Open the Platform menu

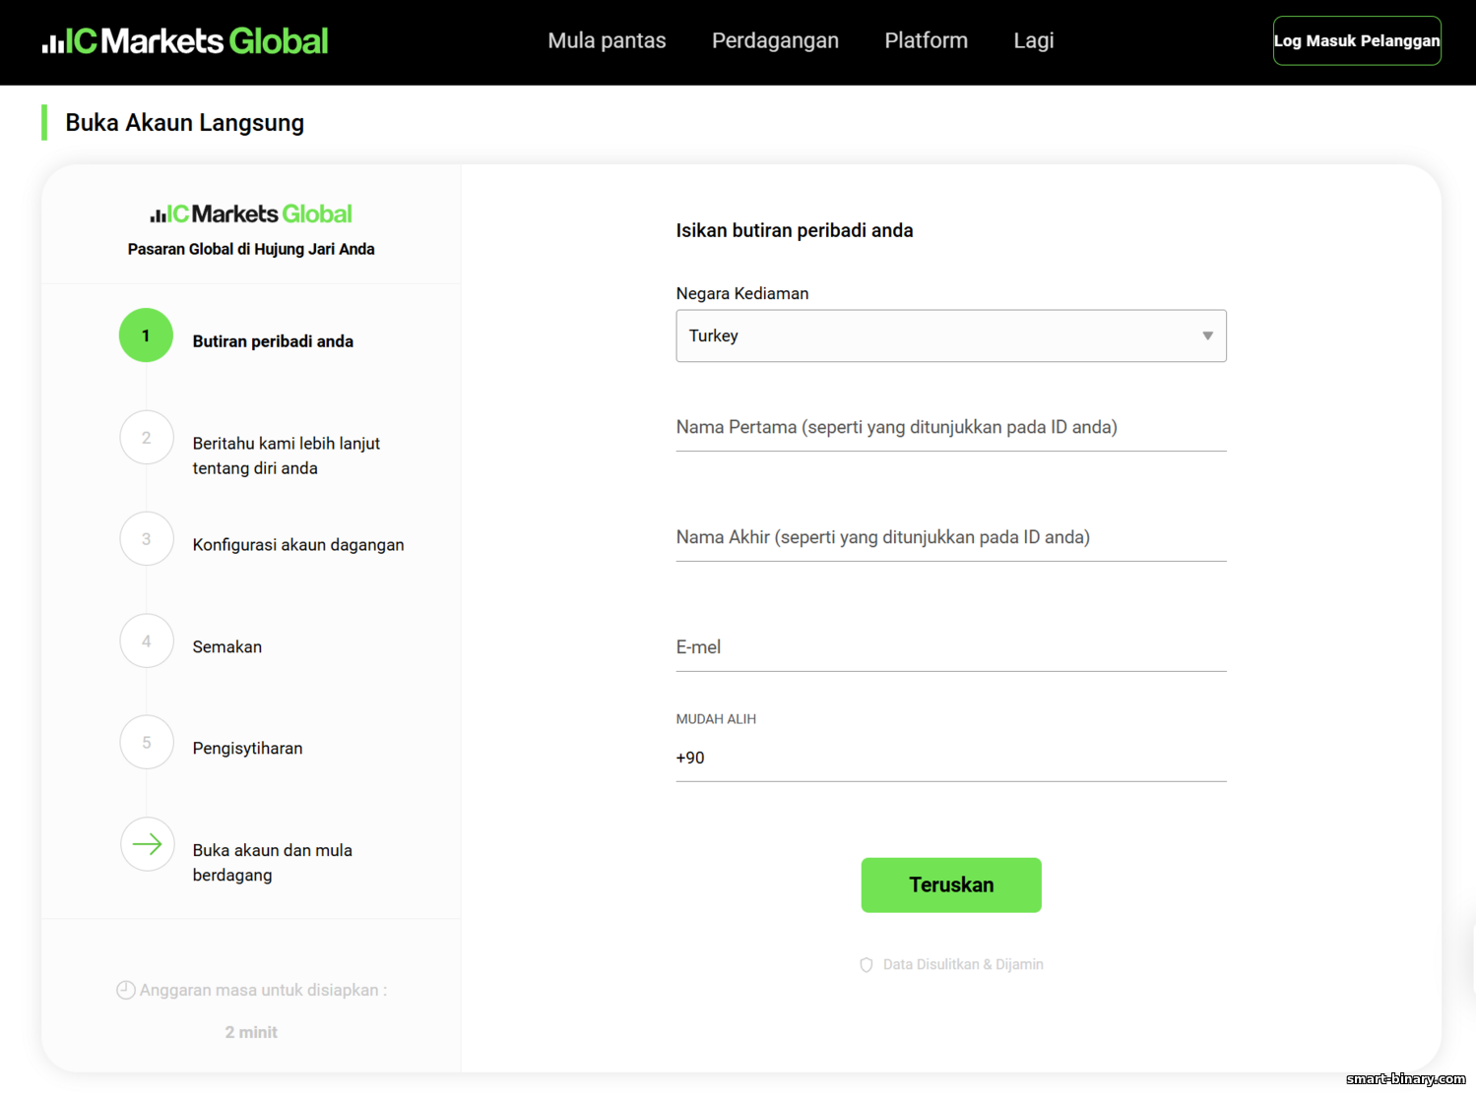point(927,40)
